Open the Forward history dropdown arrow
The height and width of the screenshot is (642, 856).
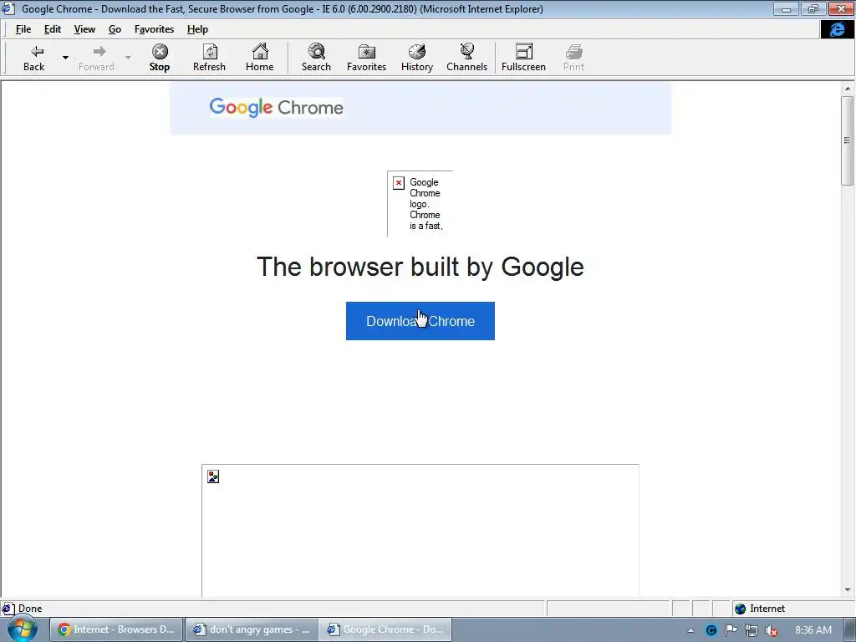(128, 58)
